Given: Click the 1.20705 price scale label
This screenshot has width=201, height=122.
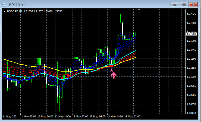Looking at the screenshot, I should (x=191, y=95).
